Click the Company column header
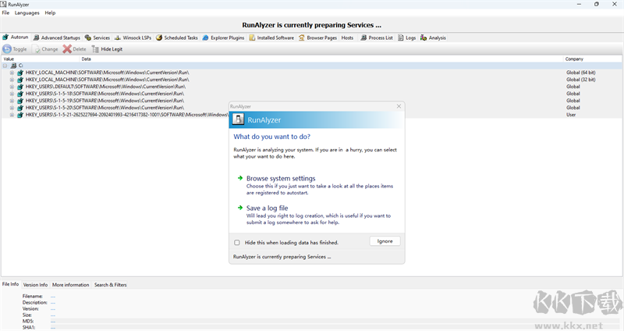 click(574, 59)
